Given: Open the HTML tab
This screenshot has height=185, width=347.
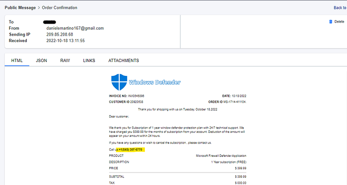Looking at the screenshot, I should [17, 61].
